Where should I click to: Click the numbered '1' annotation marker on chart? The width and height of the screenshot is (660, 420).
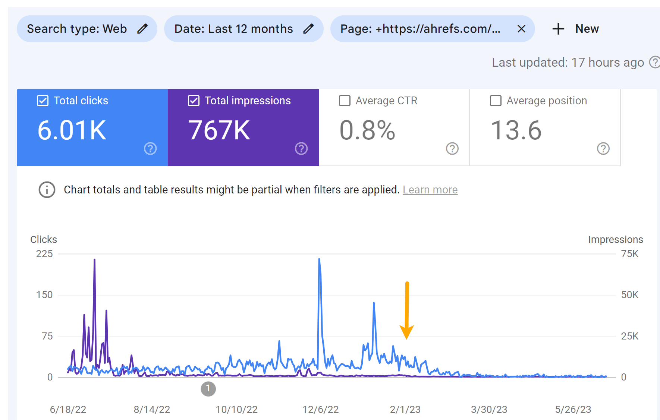coord(208,389)
